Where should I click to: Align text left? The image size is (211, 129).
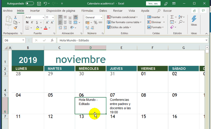click(x=60, y=22)
